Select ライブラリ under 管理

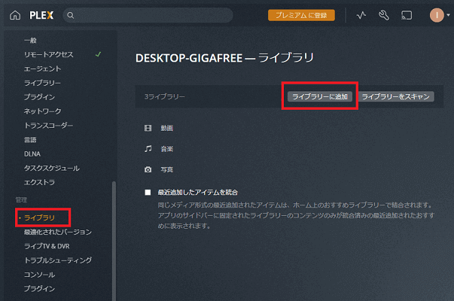click(x=39, y=217)
